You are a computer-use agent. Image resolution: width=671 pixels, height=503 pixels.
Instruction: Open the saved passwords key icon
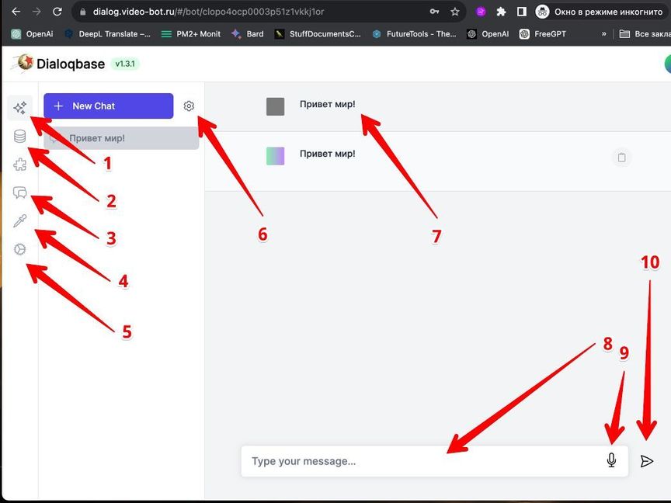pos(434,12)
